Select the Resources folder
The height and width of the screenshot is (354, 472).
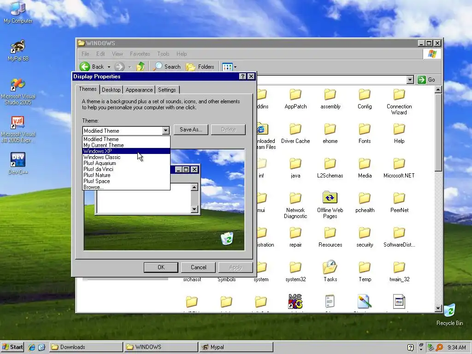(330, 237)
